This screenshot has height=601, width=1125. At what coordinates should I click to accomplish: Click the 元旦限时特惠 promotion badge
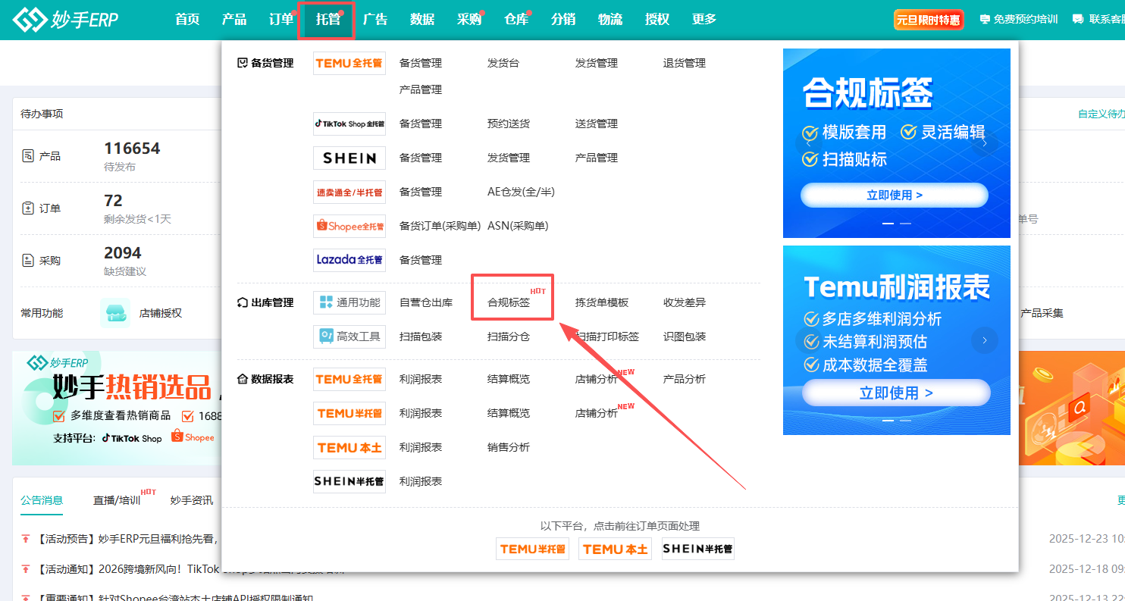928,20
